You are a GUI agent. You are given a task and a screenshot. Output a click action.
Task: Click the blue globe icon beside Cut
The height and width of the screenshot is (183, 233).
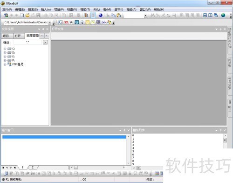(101, 15)
